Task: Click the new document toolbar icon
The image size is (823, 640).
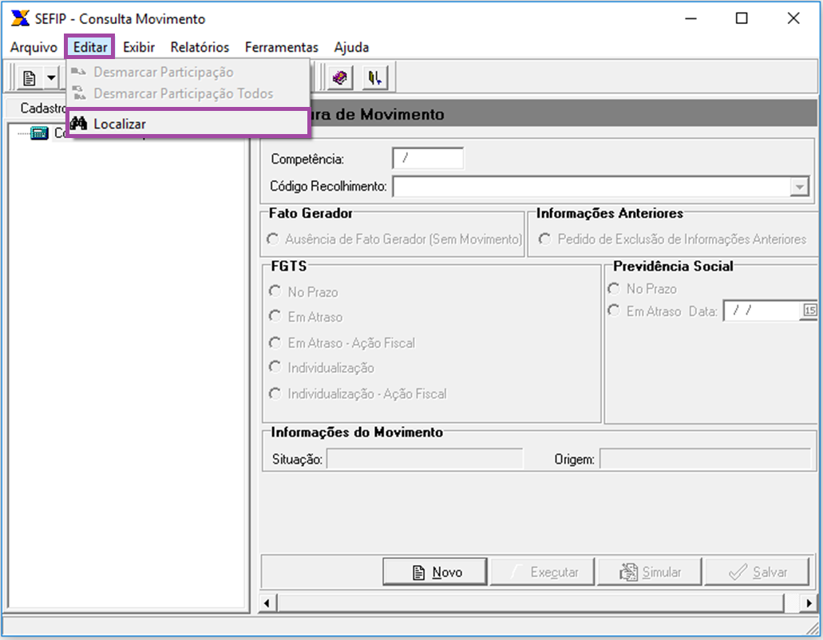Action: pyautogui.click(x=30, y=78)
